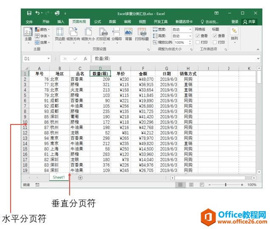Open the 排列 arrange button

(234, 35)
